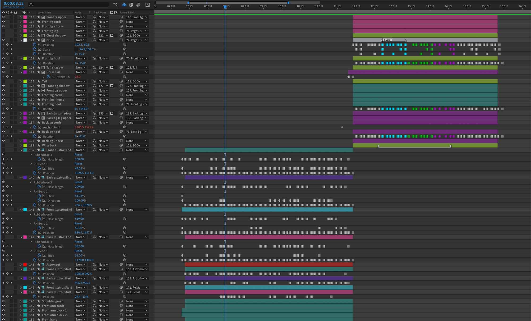Image resolution: width=531 pixels, height=321 pixels.
Task: Expand the Tail layer 125
Action: point(21,81)
